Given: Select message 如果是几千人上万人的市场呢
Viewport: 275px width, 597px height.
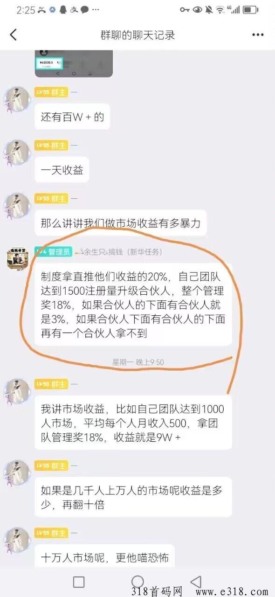Looking at the screenshot, I should coord(133,497).
